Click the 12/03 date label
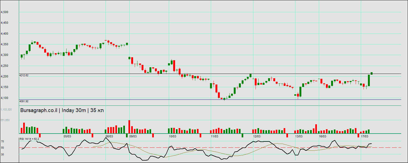The width and height of the screenshot is (408, 163). point(257,136)
